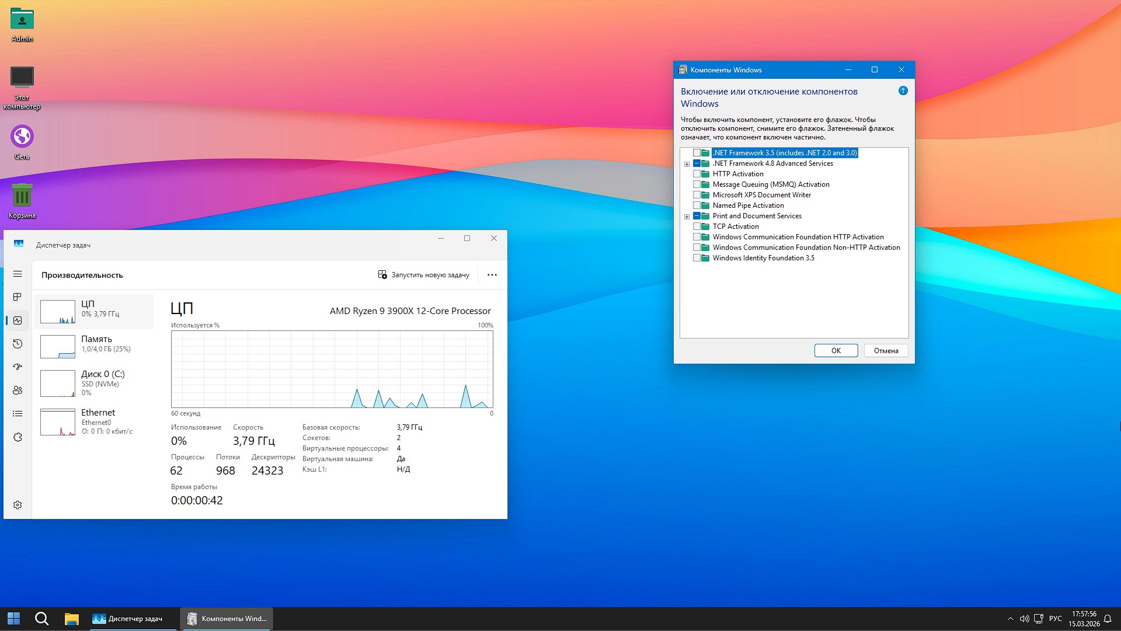Open the help question mark in Windows Features

click(x=903, y=90)
